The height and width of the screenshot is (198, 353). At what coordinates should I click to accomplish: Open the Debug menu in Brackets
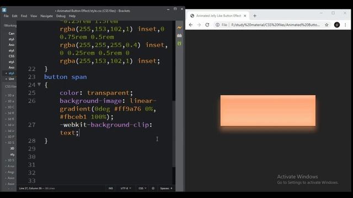61,16
